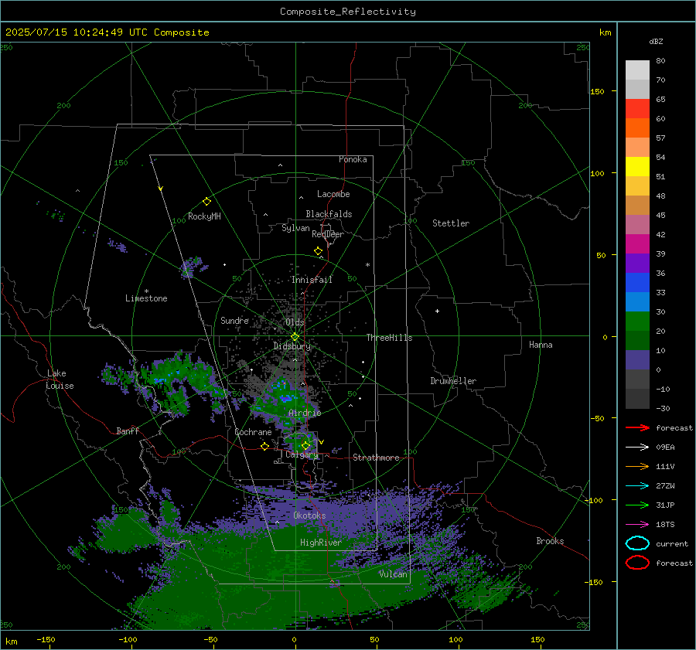This screenshot has height=650, width=696.
Task: Click the yellow radar site marker at Didsbury
Action: pos(295,337)
